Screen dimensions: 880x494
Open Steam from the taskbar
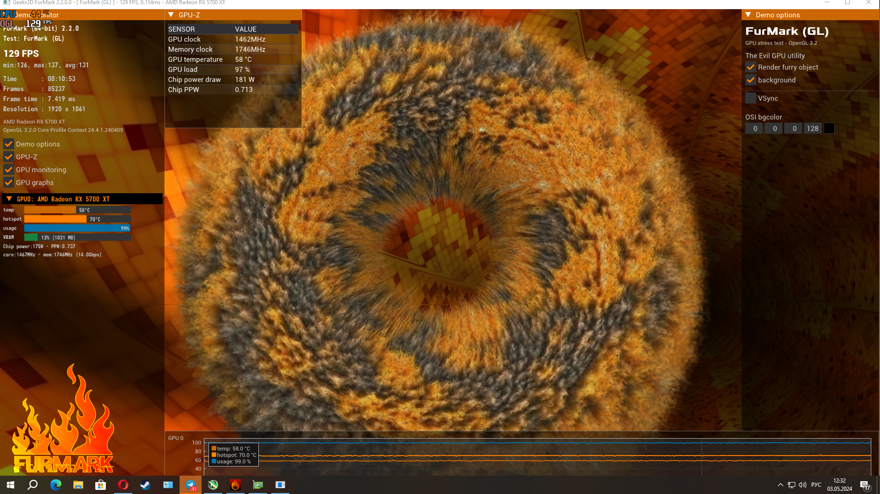pos(145,485)
